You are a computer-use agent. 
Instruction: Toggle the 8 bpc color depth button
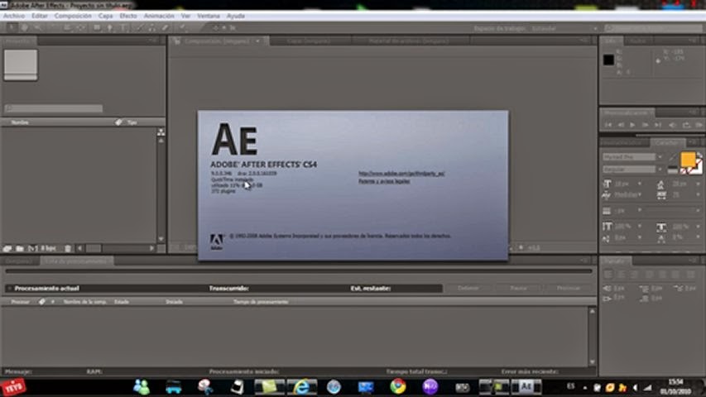click(x=48, y=248)
